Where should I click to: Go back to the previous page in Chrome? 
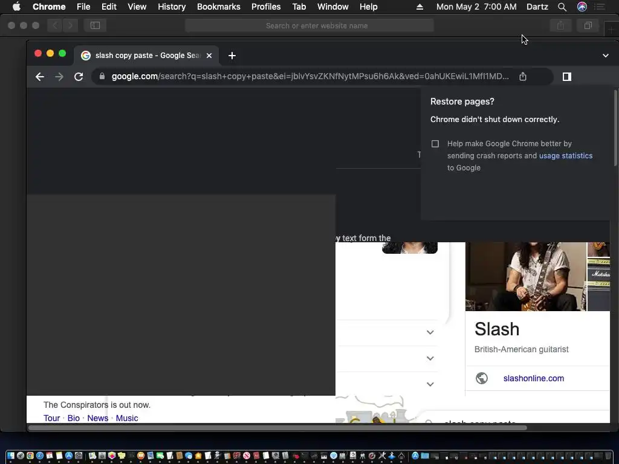click(x=39, y=77)
